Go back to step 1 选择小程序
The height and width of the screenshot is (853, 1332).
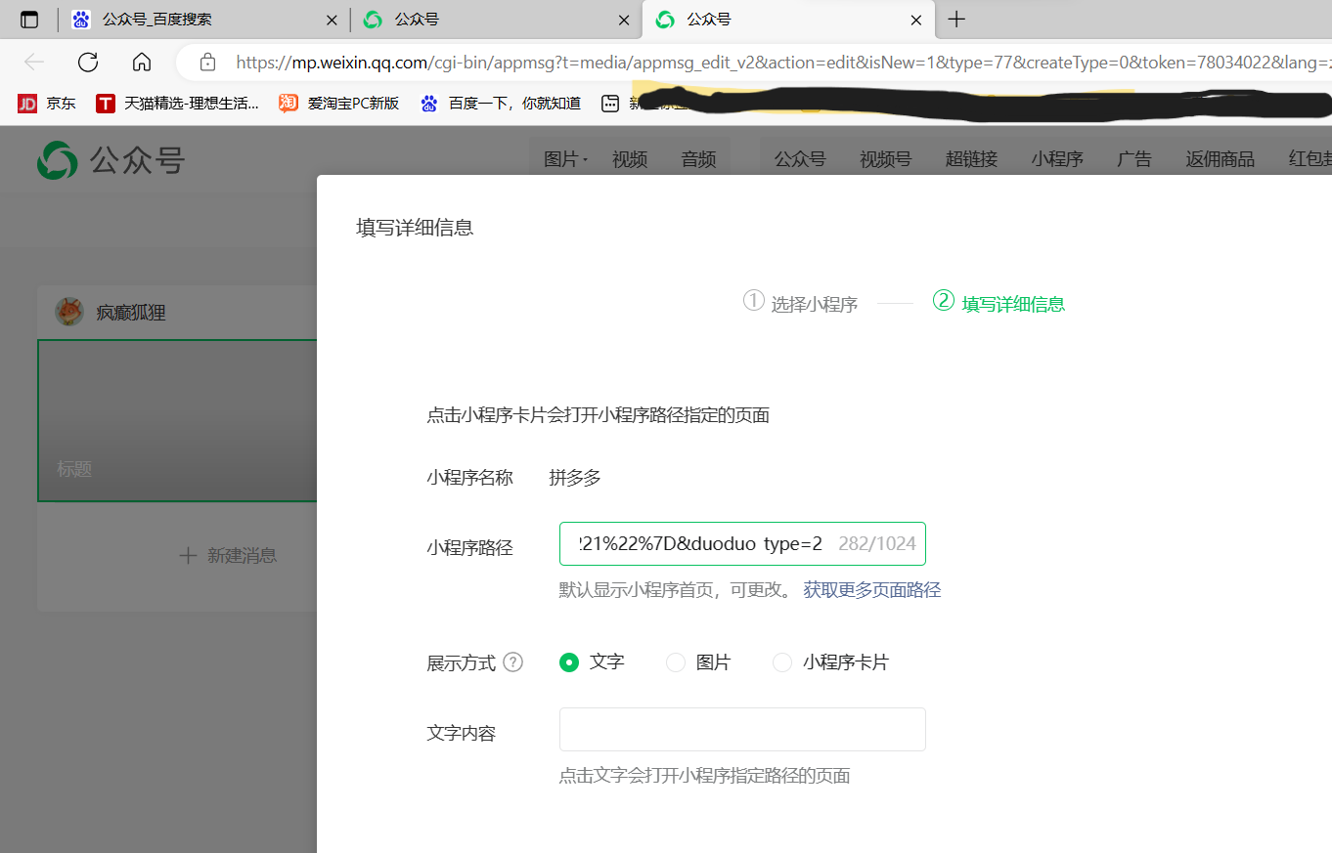point(801,303)
